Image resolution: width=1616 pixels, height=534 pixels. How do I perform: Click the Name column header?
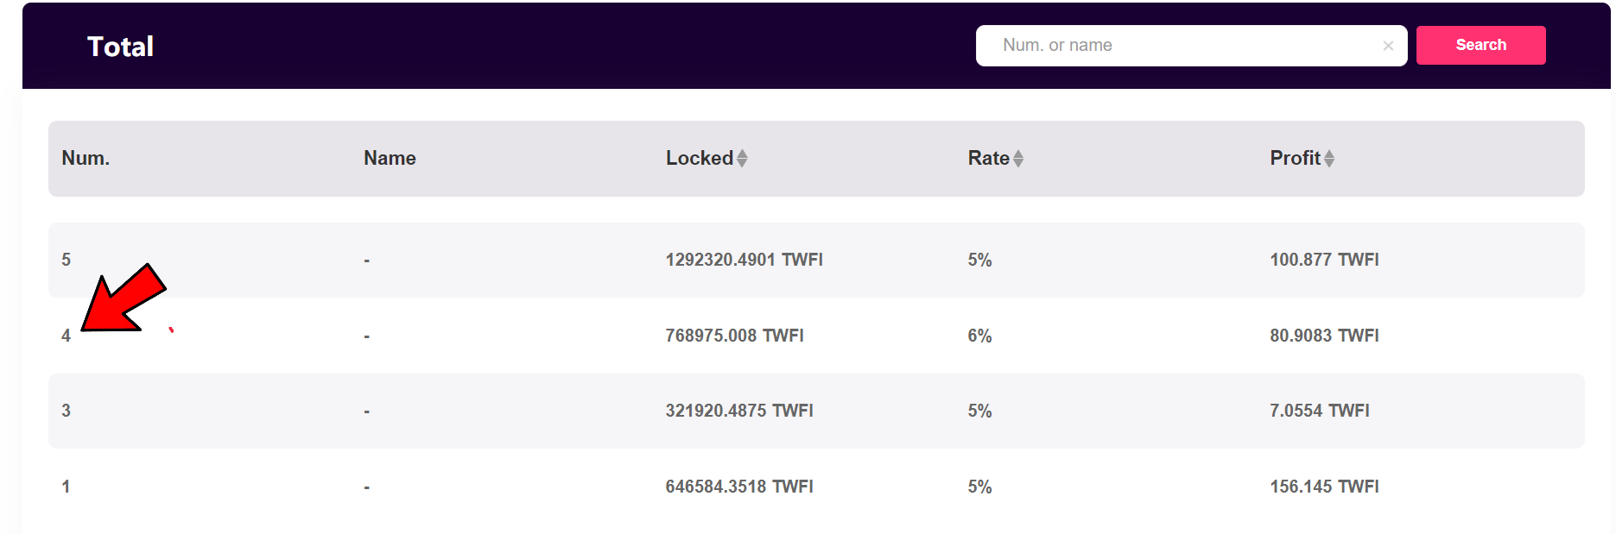tap(390, 159)
